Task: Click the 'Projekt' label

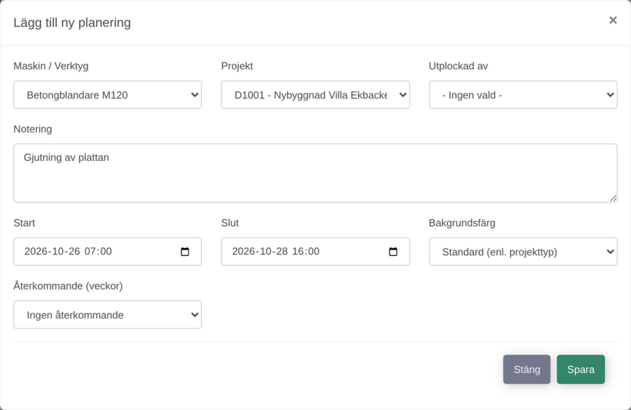Action: (237, 66)
